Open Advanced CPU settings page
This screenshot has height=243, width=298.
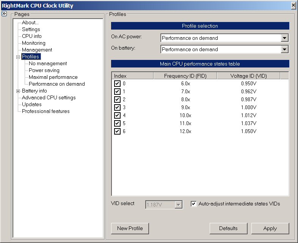point(49,98)
